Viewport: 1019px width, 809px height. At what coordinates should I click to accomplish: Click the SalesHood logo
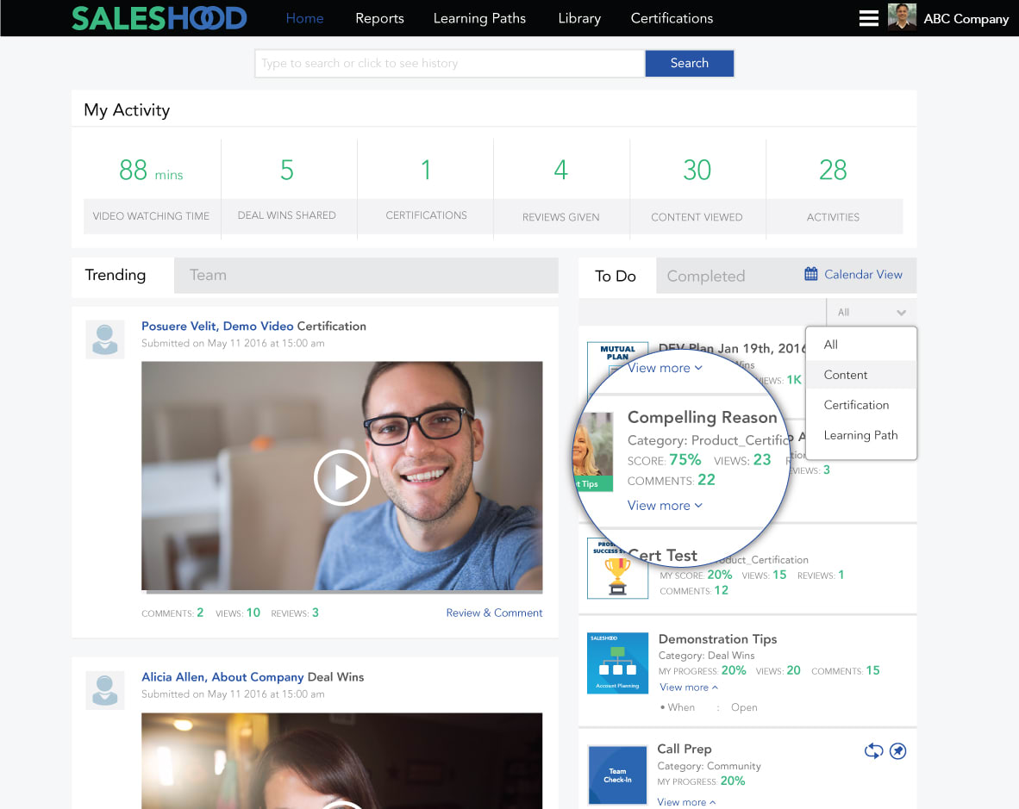click(159, 18)
